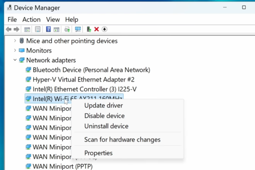Image resolution: width=255 pixels, height=170 pixels.
Task: Click Scan for hardware changes monitor icon
Action: click(x=78, y=29)
